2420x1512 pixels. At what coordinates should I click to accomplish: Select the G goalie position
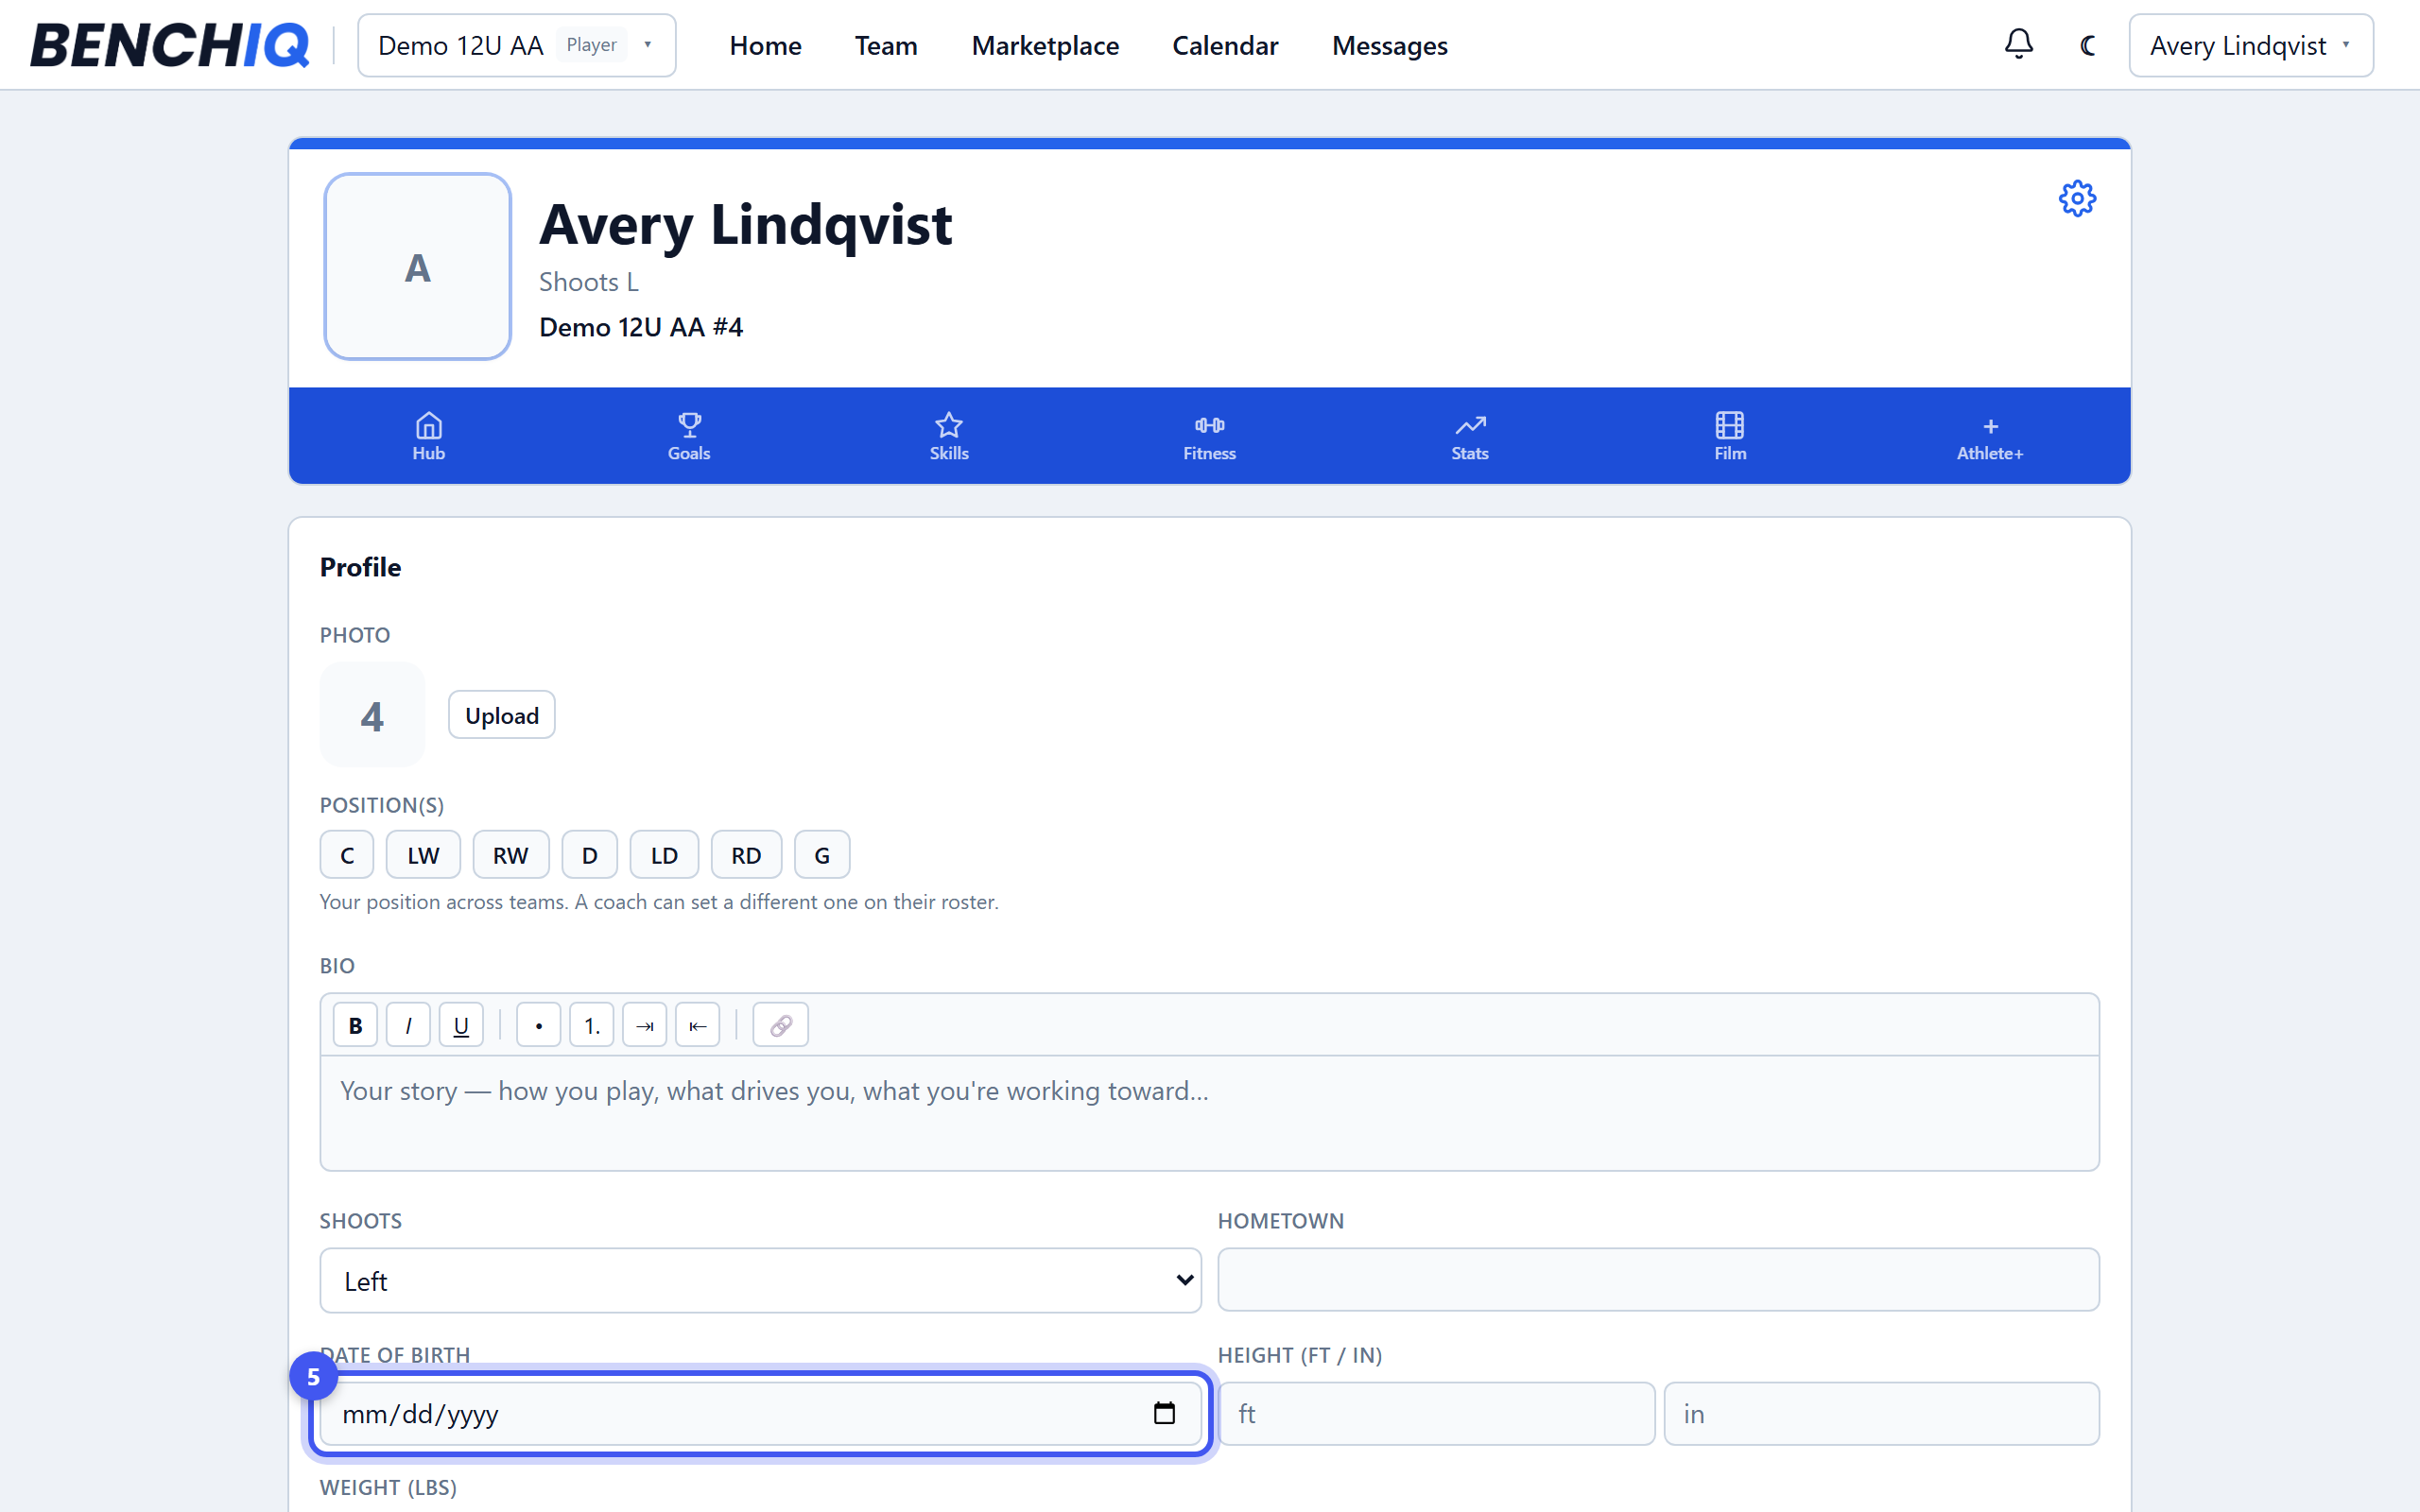pos(822,855)
